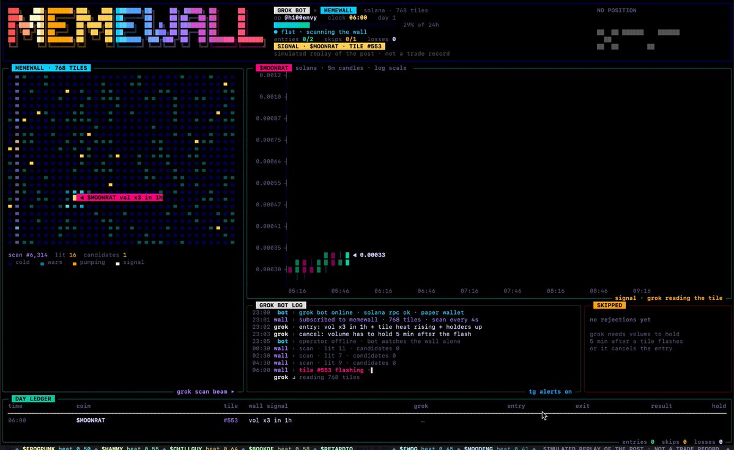The image size is (734, 450).
Task: Click the "scan #6,314" counter
Action: (28, 255)
